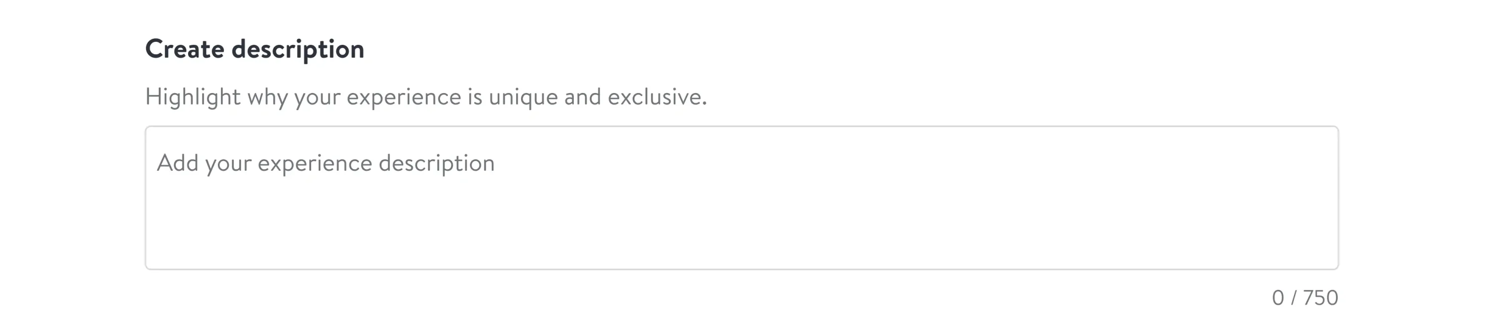Click the '750' maximum character limit number
The image size is (1493, 335).
click(1320, 298)
